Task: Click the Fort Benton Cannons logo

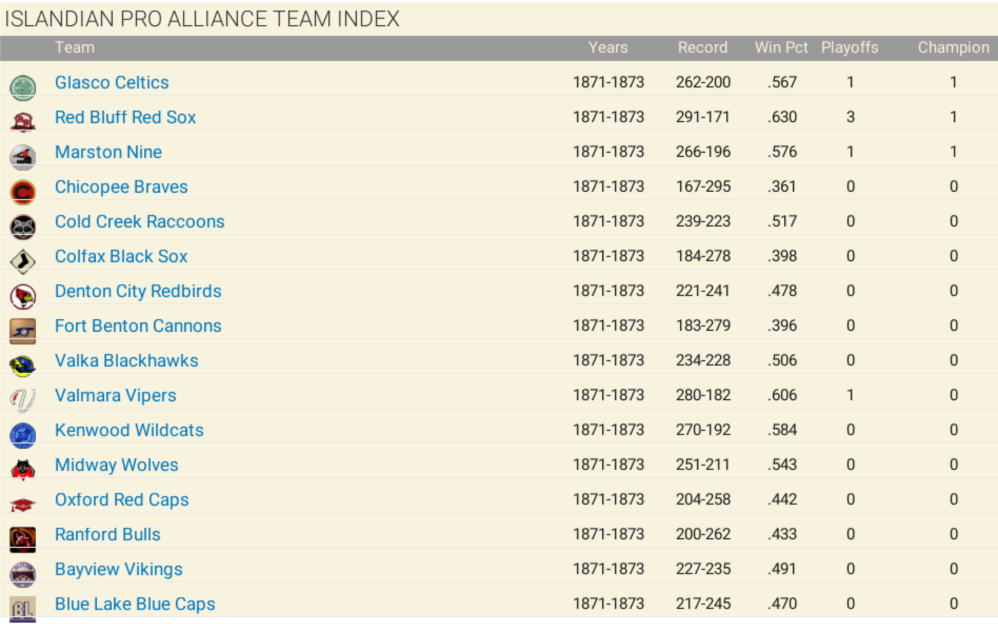Action: [23, 331]
